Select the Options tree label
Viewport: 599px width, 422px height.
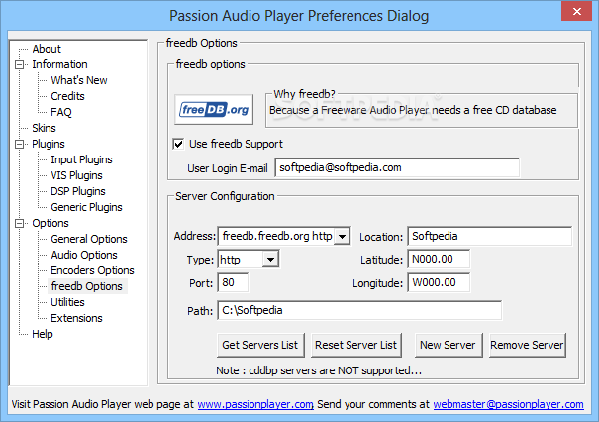click(50, 223)
